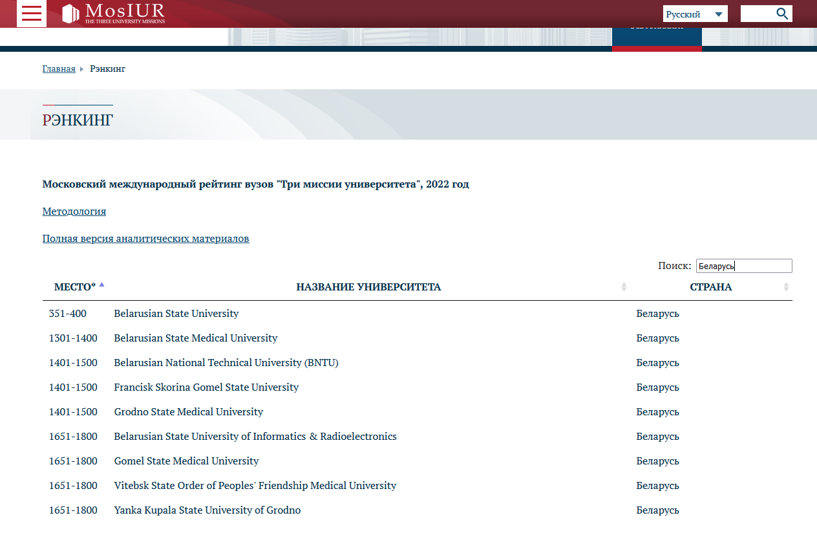
Task: Click the Рэнкинг breadcrumb text
Action: tap(108, 69)
